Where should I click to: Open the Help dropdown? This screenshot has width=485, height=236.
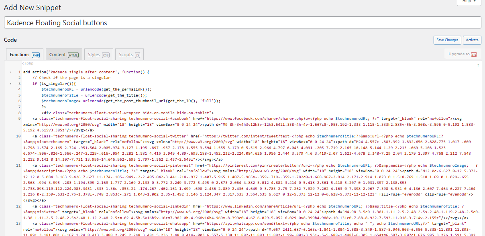pos(468,2)
